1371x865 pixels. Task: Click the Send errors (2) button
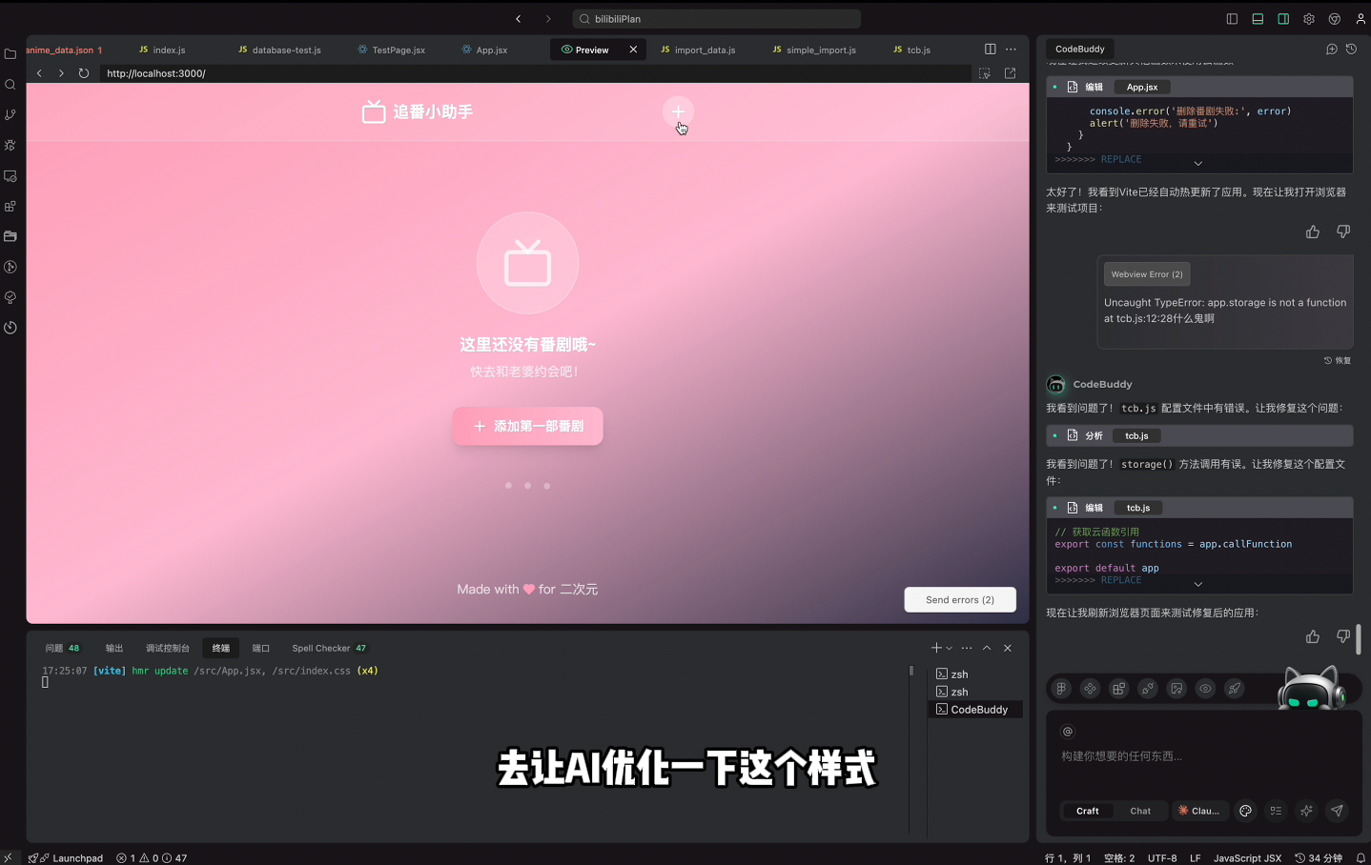pos(959,599)
